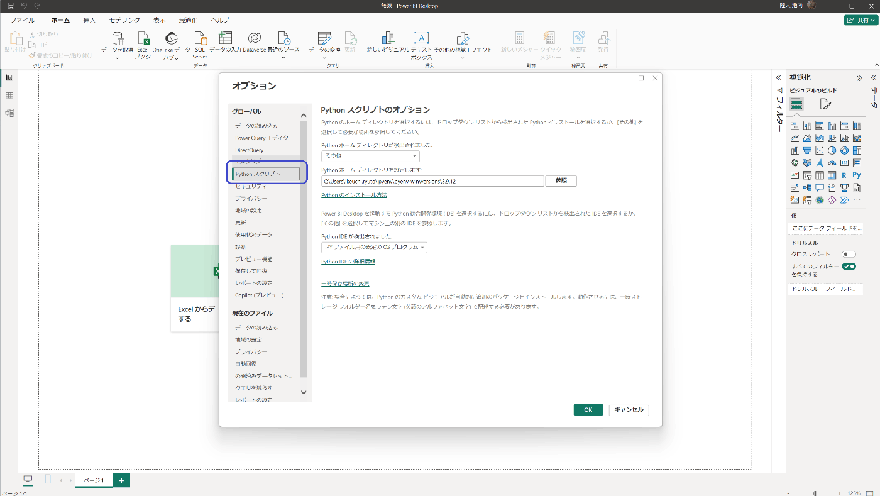Select the funnel visual icon

click(807, 151)
